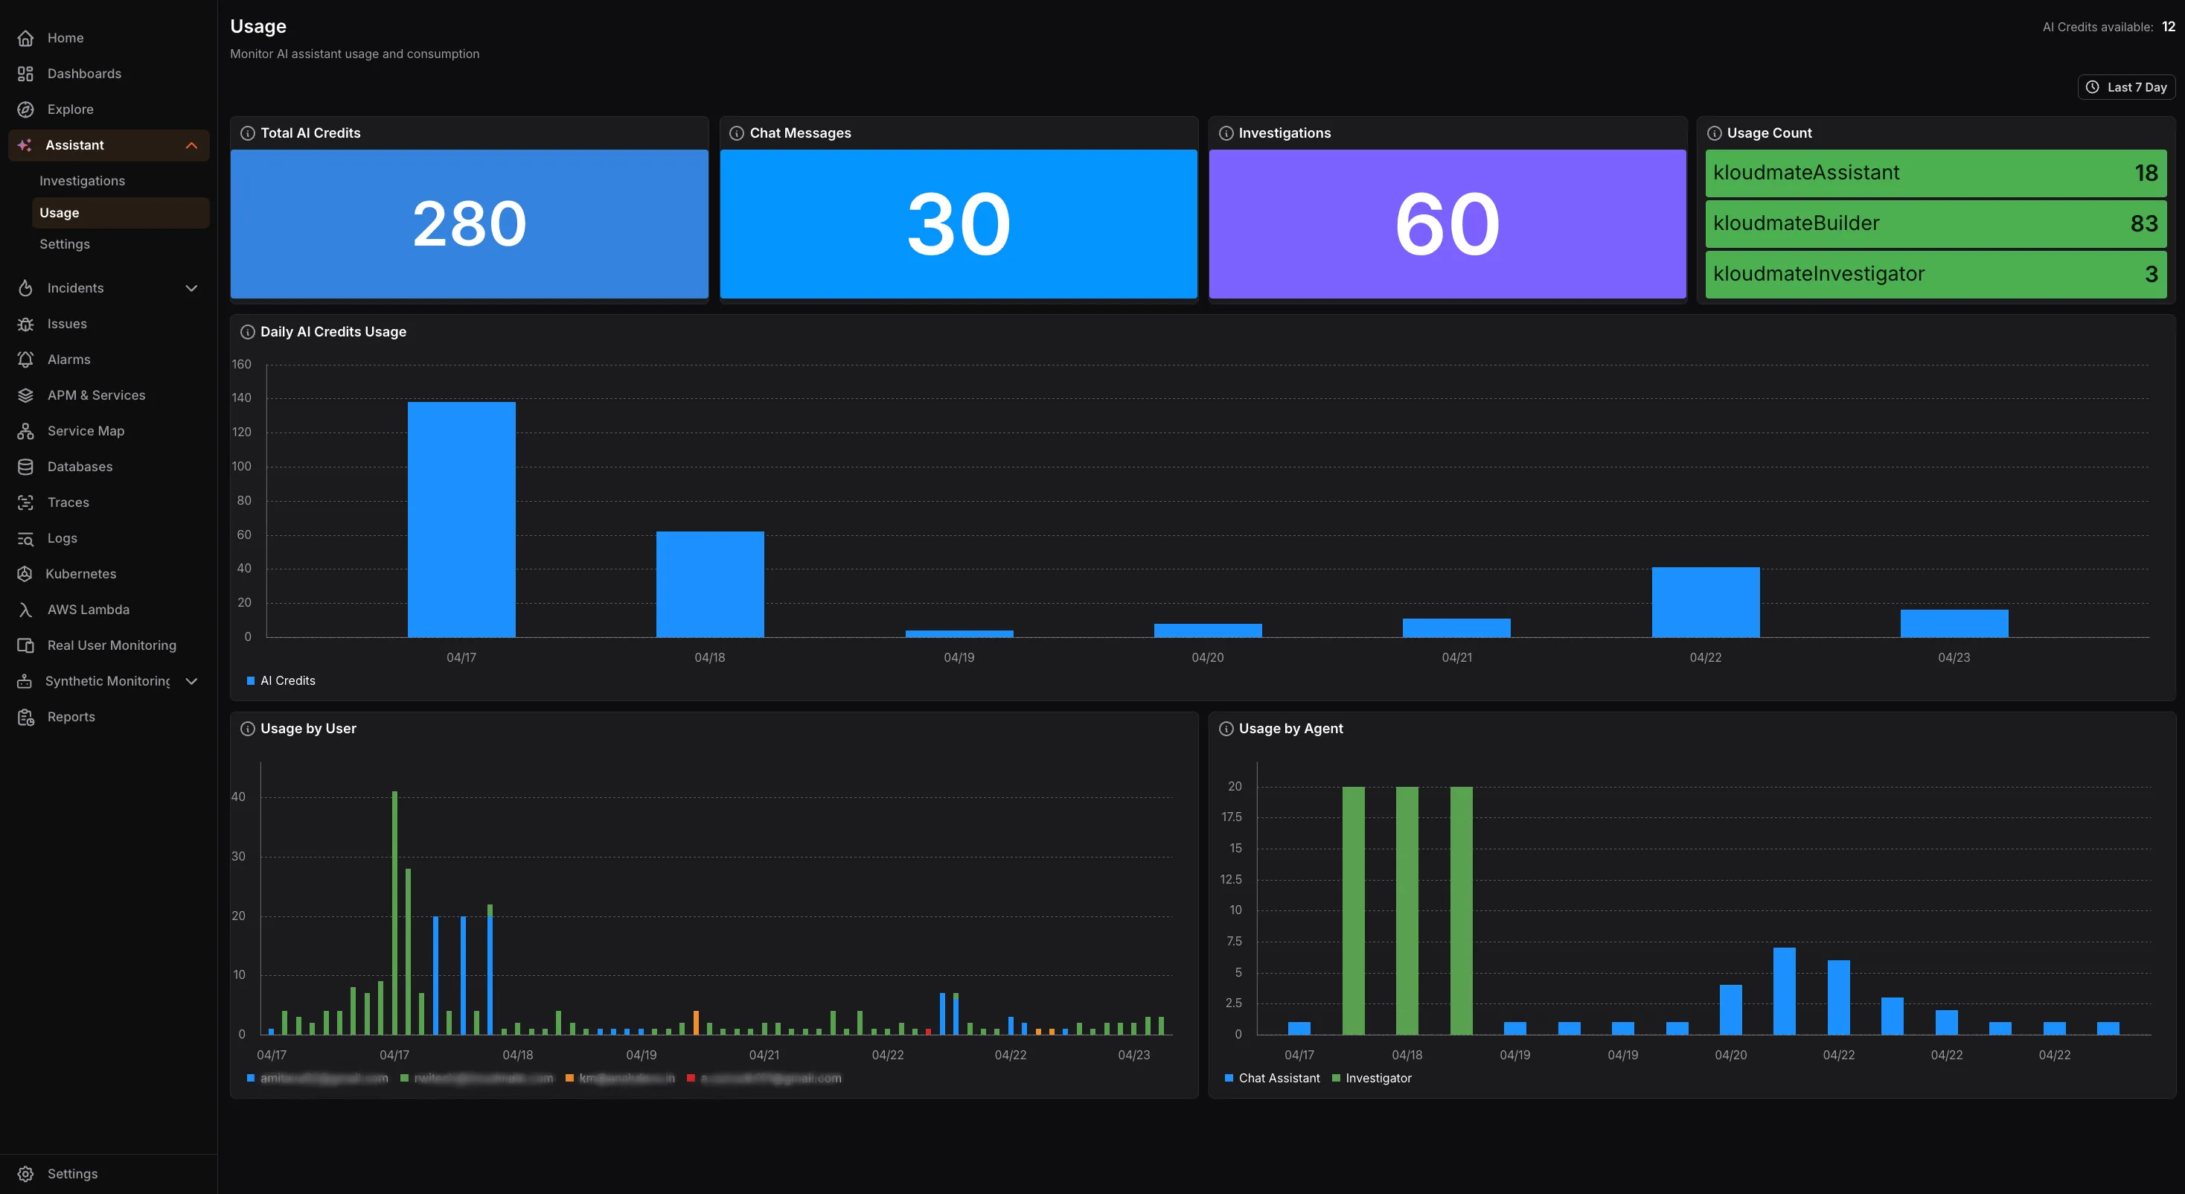The width and height of the screenshot is (2185, 1194).
Task: Click the Assistant sparkle icon
Action: click(x=25, y=145)
